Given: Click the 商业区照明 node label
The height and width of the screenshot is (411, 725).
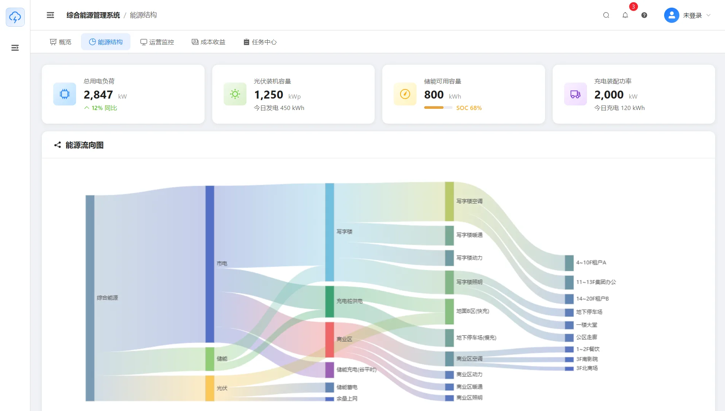Looking at the screenshot, I should coord(469,398).
